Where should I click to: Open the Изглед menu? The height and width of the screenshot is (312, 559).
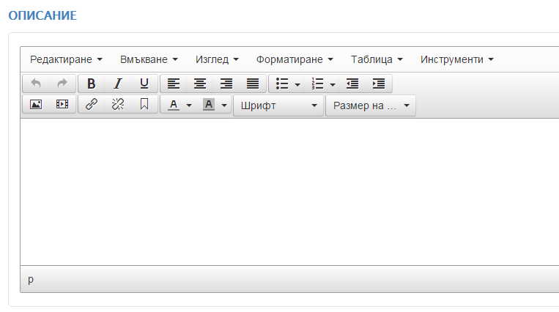pyautogui.click(x=217, y=59)
